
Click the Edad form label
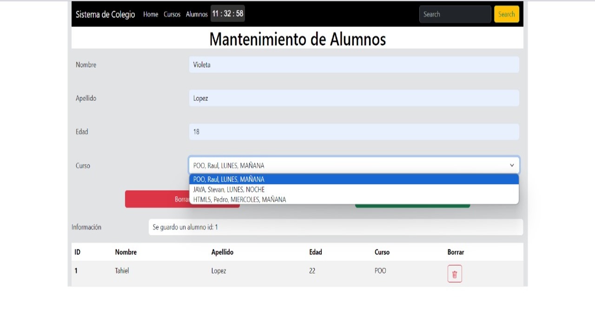[82, 132]
